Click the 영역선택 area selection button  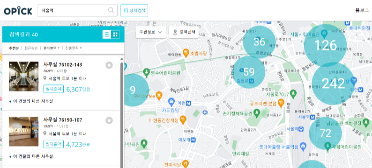[184, 32]
